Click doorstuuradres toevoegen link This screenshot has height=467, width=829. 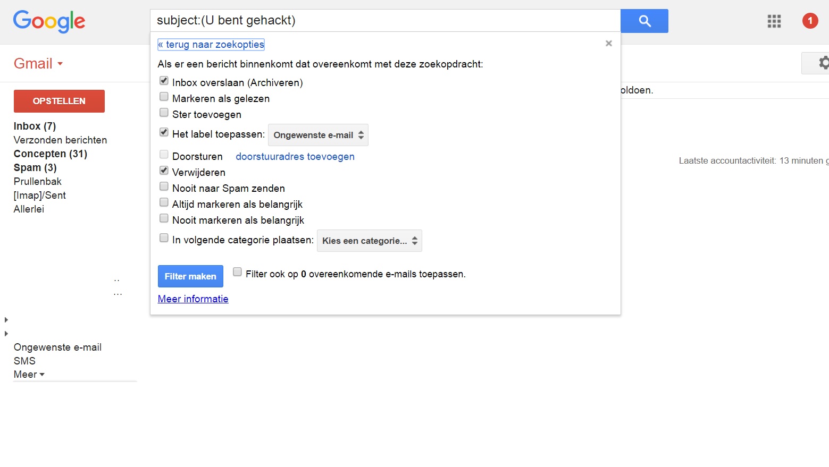(295, 157)
